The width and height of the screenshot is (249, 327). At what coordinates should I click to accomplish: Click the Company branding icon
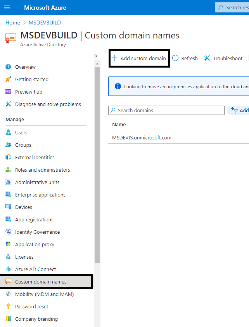[8, 319]
